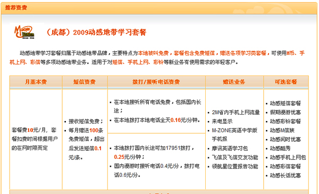Click the 接收短信免费 list item

(x=86, y=122)
